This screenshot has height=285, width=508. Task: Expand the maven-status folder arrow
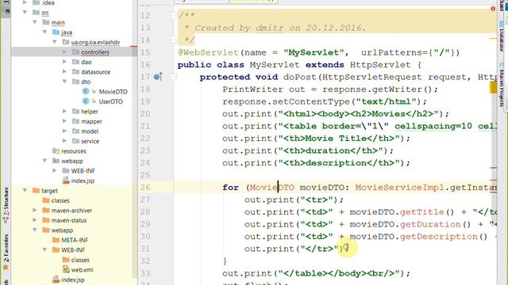[35, 220]
